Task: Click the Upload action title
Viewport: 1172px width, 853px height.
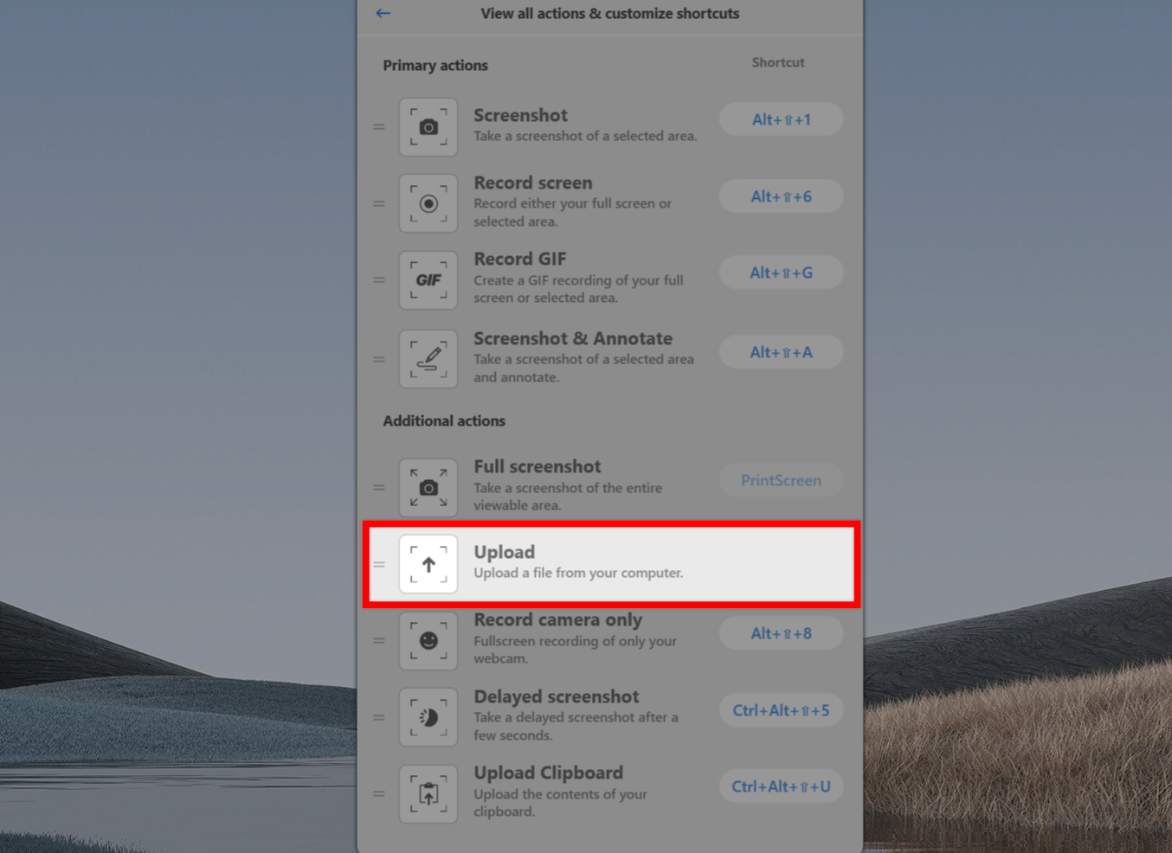Action: (504, 552)
